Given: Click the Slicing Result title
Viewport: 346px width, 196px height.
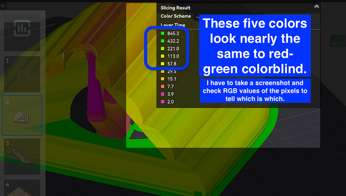Looking at the screenshot, I should [176, 8].
